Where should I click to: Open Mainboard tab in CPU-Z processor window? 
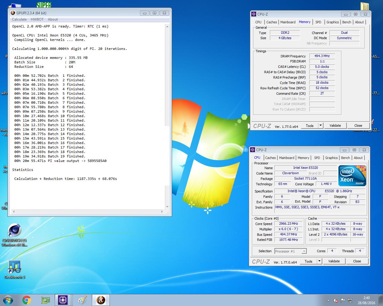[287, 158]
